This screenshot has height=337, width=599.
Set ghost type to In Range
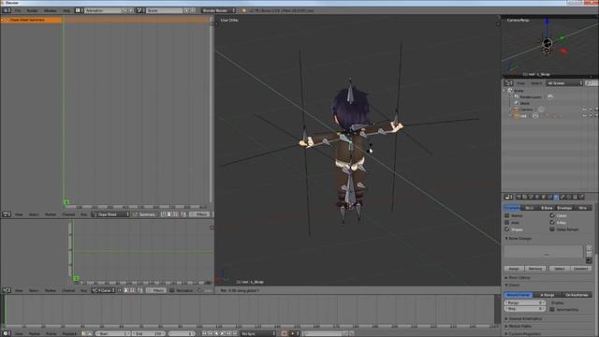tap(548, 295)
